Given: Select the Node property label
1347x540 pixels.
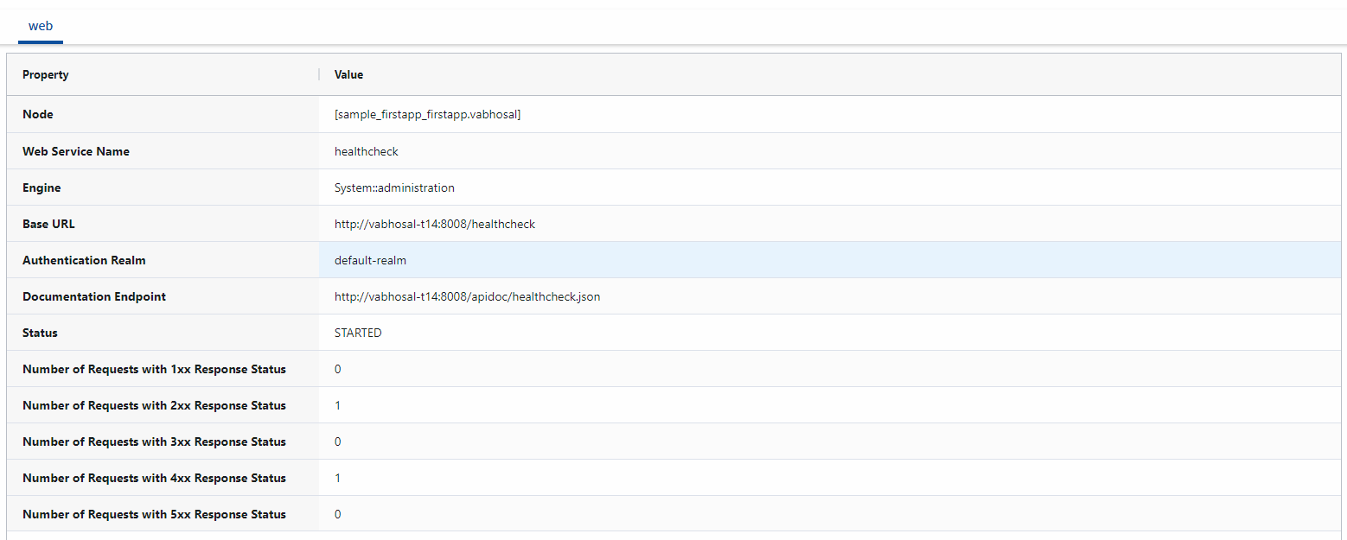Looking at the screenshot, I should [38, 115].
